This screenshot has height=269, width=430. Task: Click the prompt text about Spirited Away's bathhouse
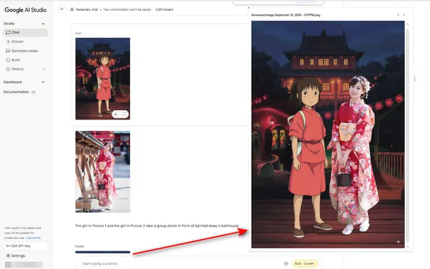157,225
